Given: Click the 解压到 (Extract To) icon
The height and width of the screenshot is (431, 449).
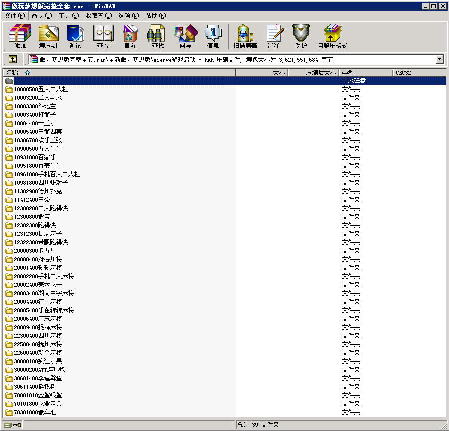Looking at the screenshot, I should (48, 36).
